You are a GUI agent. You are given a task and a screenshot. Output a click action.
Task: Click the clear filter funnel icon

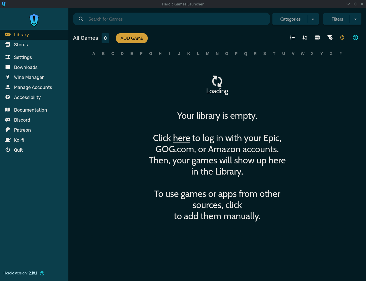pyautogui.click(x=330, y=37)
